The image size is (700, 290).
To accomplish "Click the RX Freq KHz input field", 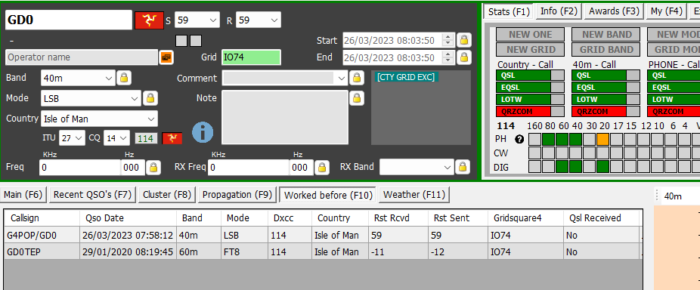I will (x=249, y=168).
